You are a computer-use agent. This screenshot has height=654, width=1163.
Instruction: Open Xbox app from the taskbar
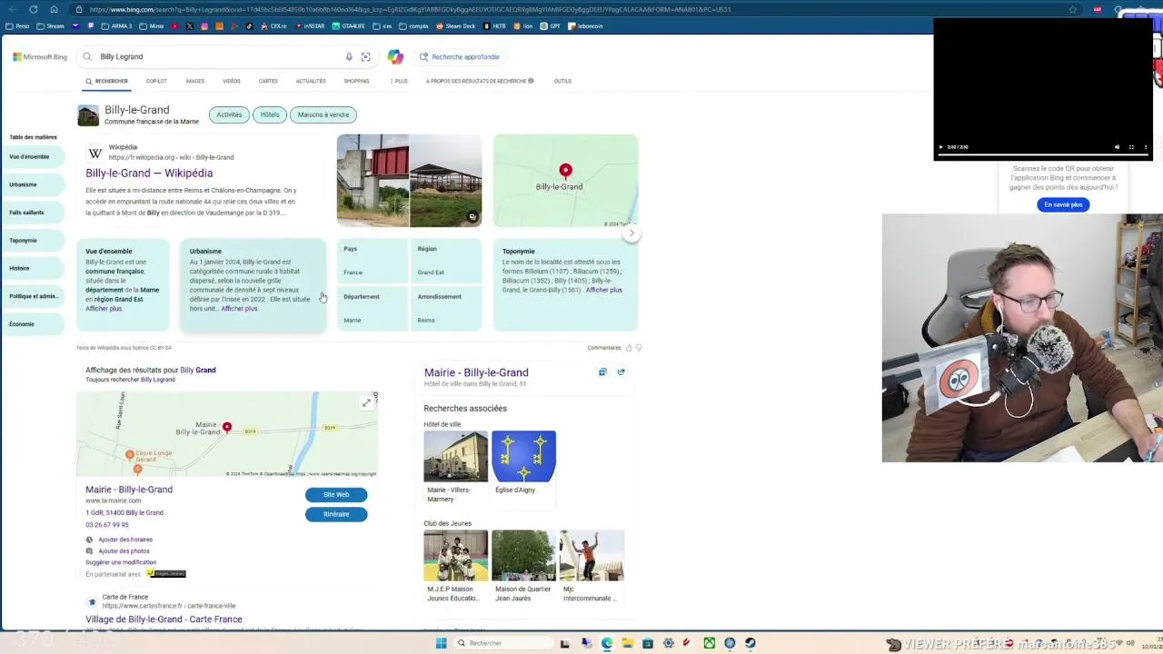coord(709,643)
